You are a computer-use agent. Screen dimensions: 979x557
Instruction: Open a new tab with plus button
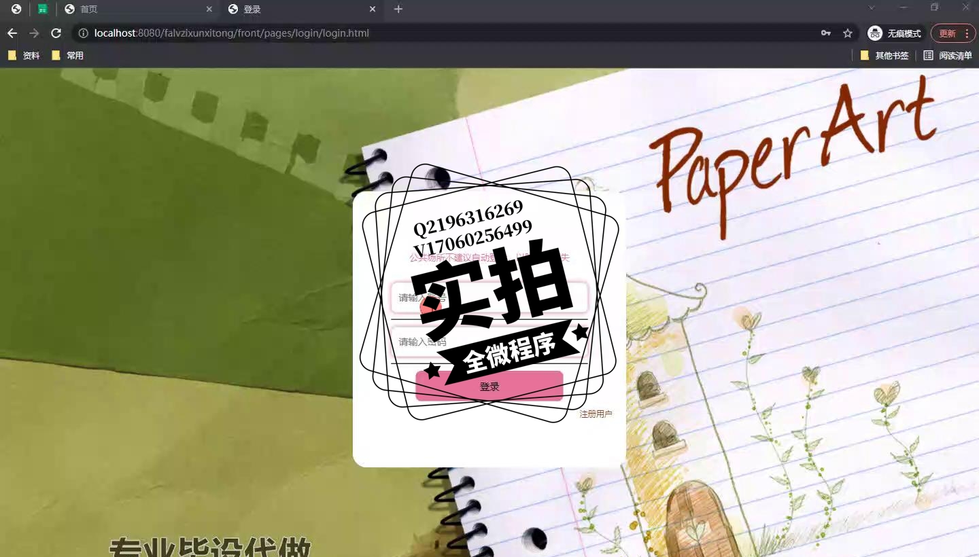coord(398,10)
